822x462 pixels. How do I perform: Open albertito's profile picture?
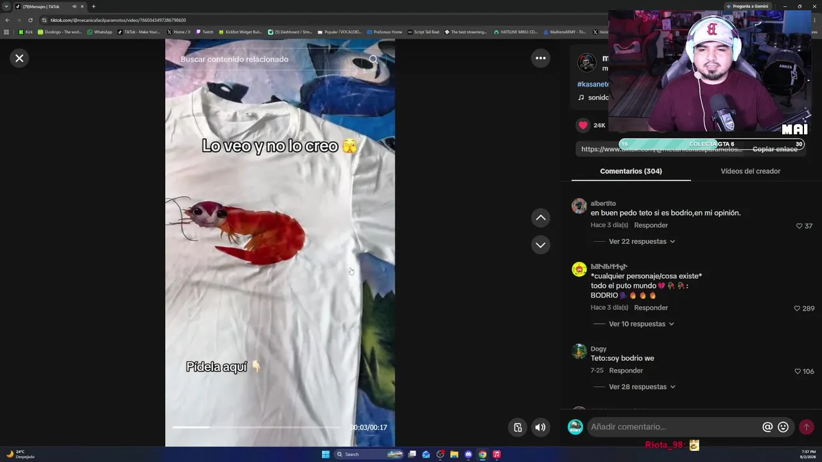[x=579, y=206]
